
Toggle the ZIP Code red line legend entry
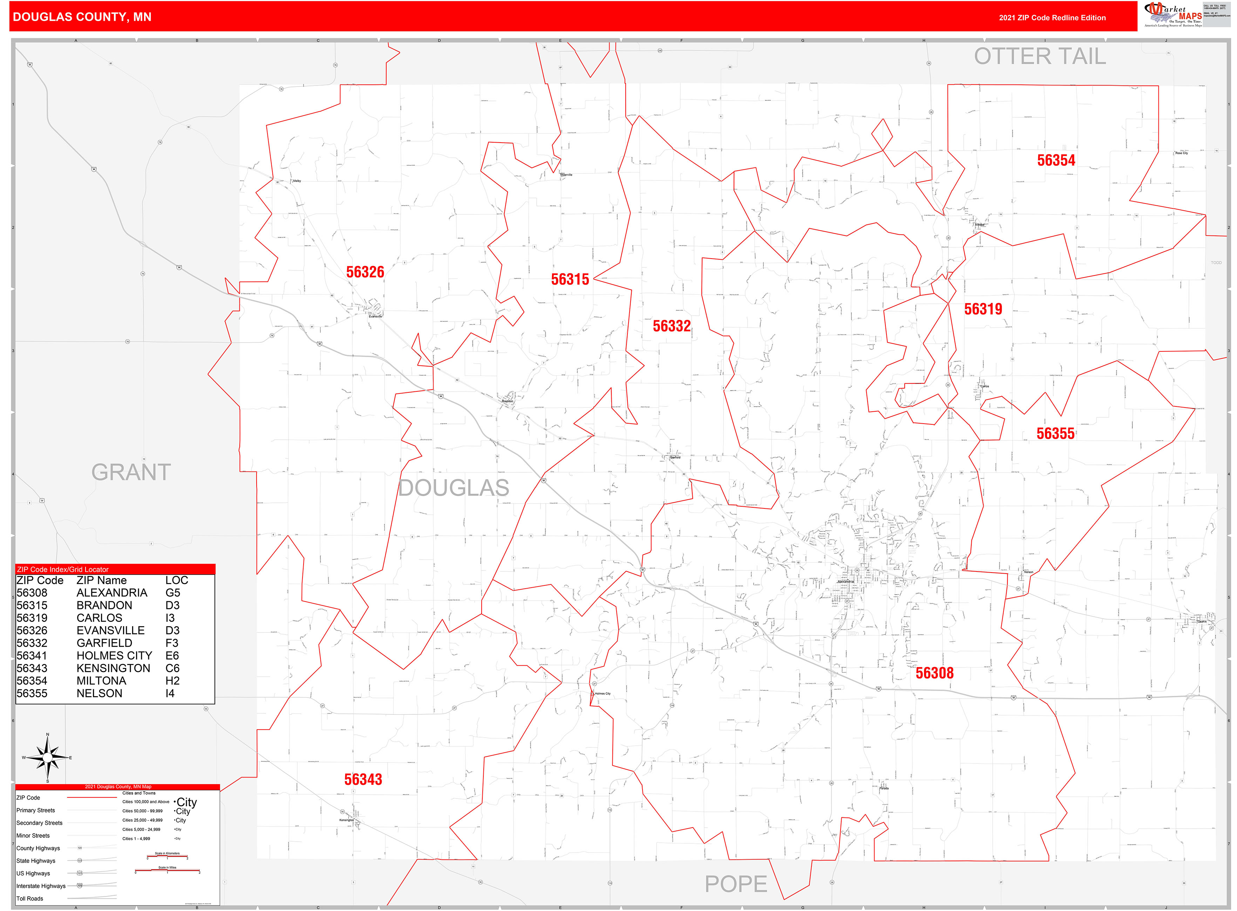click(91, 797)
